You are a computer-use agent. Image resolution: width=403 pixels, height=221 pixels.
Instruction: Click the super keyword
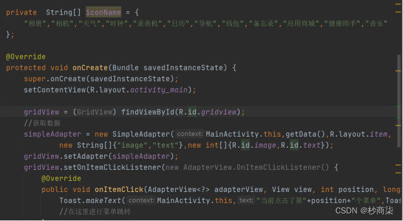click(35, 79)
